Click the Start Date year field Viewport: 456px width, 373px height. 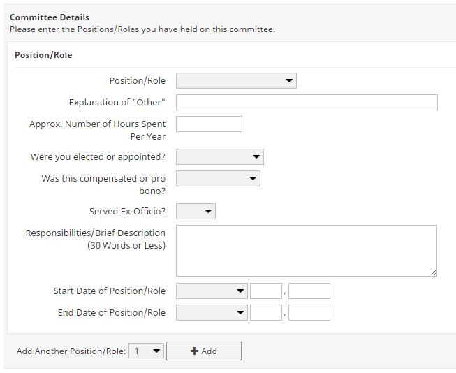click(309, 291)
